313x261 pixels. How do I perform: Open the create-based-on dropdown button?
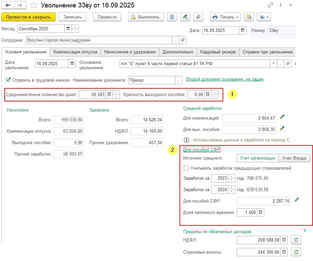(x=264, y=17)
